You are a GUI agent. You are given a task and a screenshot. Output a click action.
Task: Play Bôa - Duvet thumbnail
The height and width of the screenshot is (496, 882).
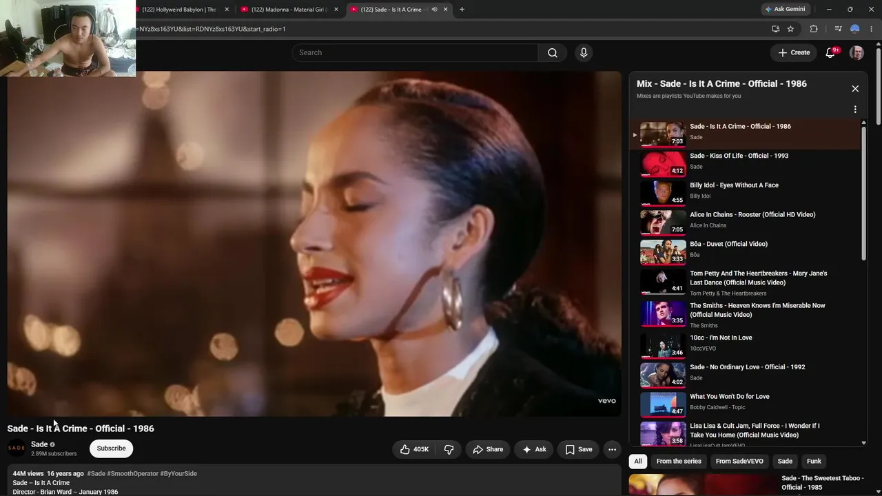pos(664,252)
